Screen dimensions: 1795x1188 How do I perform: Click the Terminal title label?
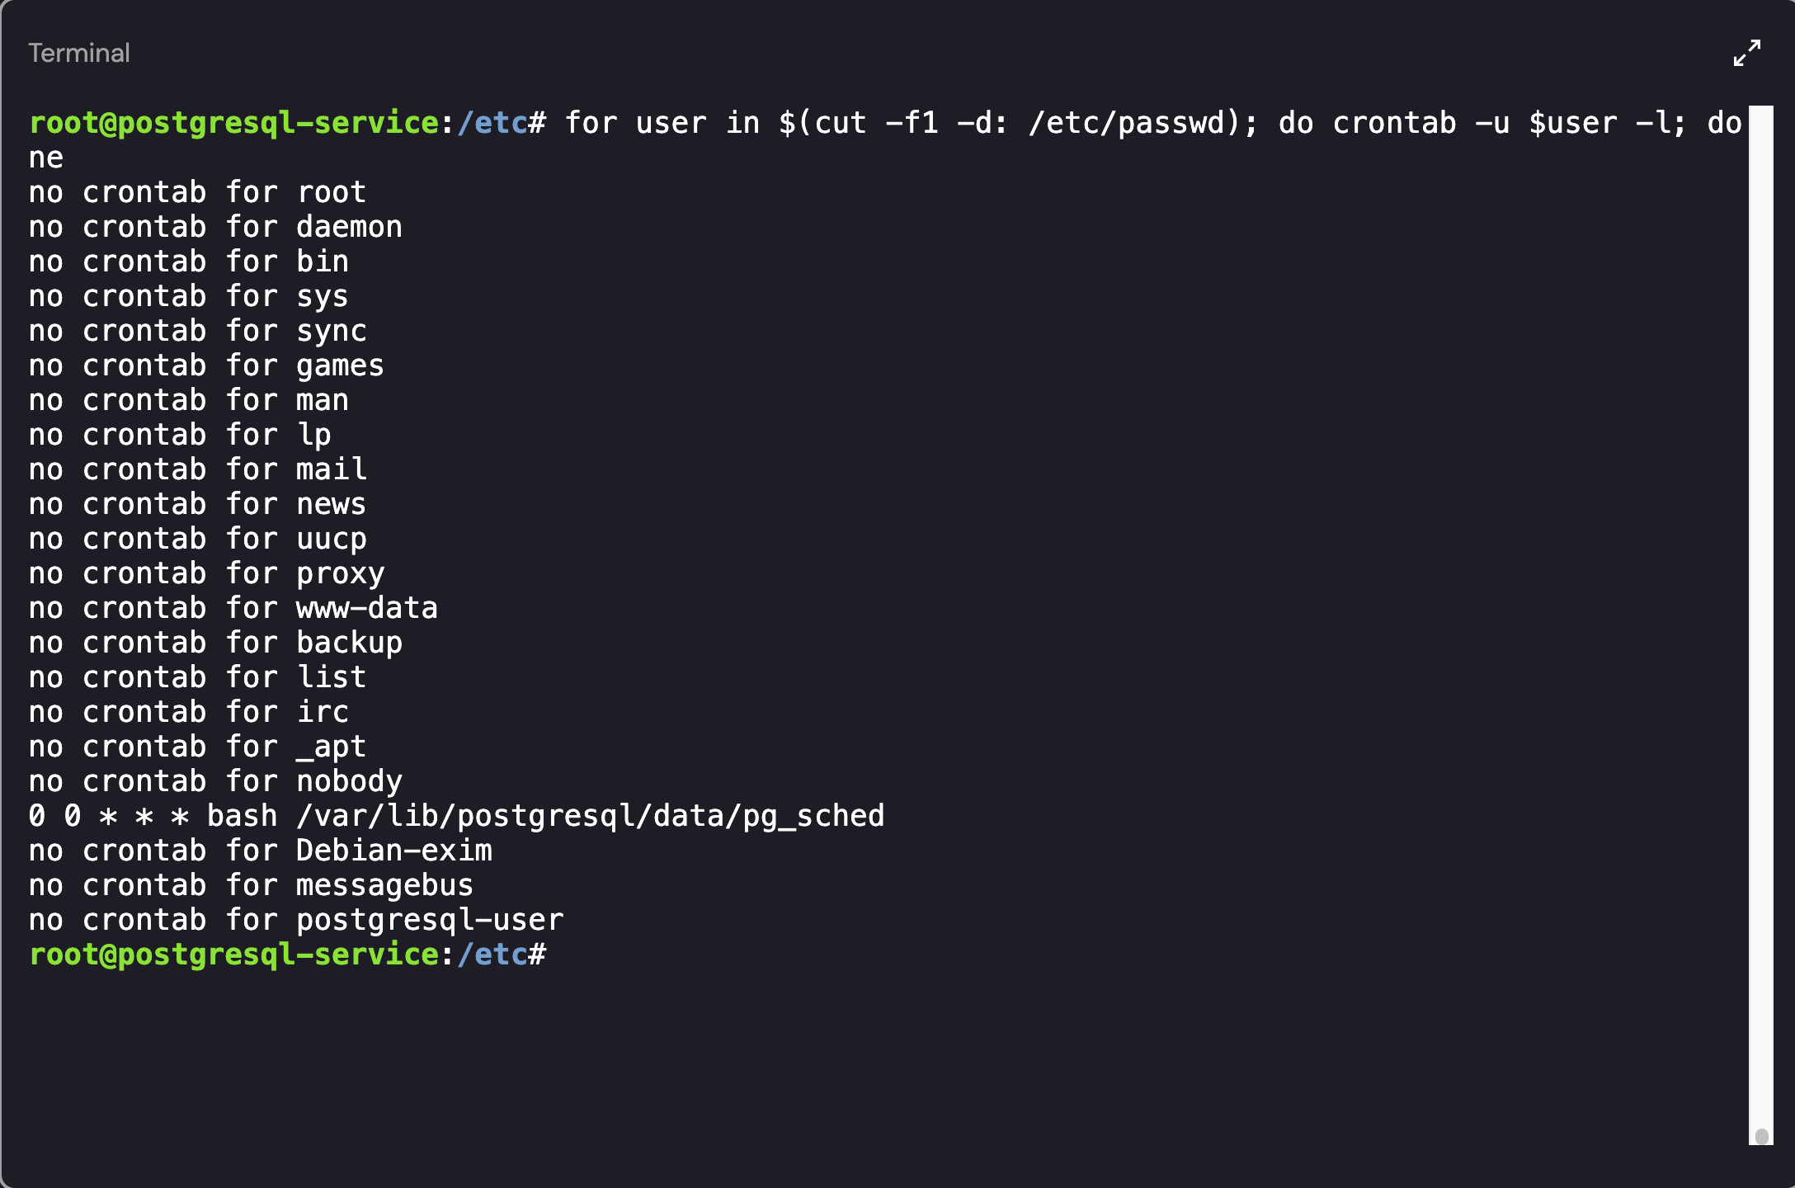click(x=79, y=54)
